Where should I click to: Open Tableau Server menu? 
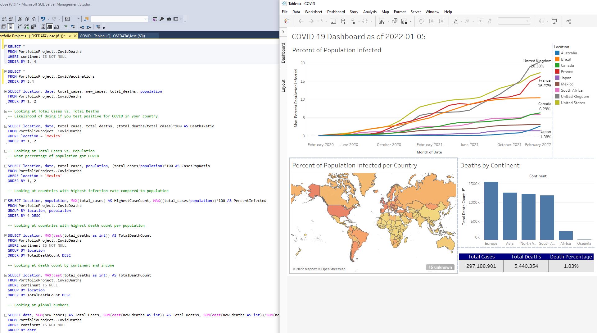[416, 12]
